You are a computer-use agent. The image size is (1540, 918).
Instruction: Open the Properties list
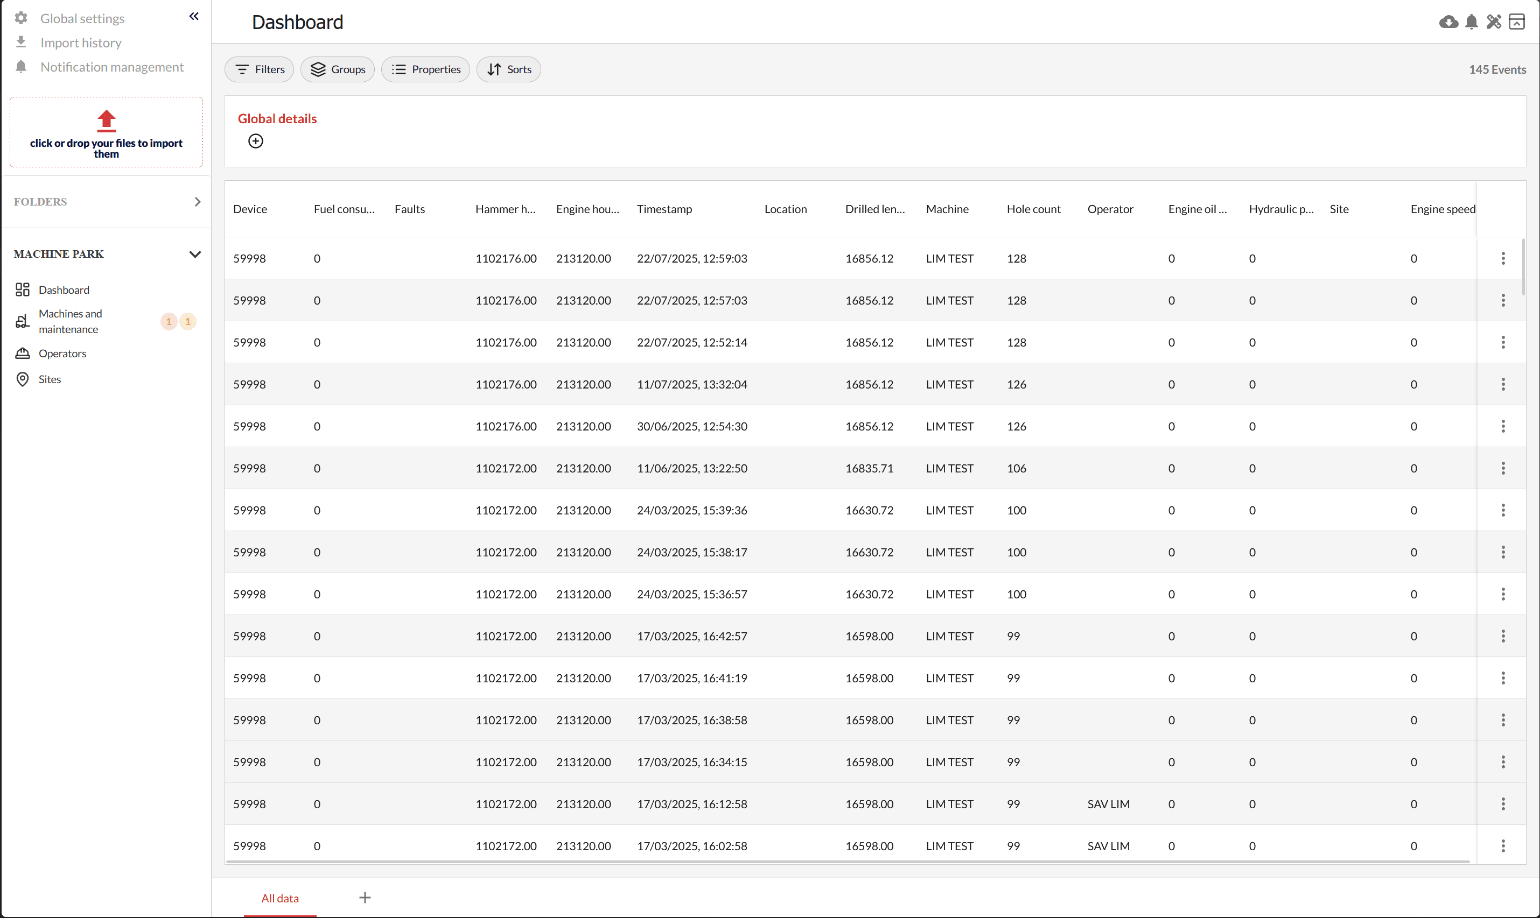click(x=425, y=69)
